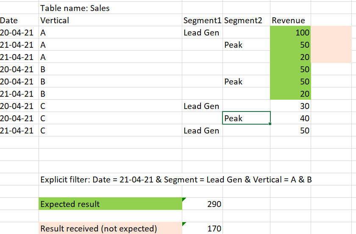The image size is (356, 234).
Task: Click the 'Revenue' header cell
Action: [290, 20]
